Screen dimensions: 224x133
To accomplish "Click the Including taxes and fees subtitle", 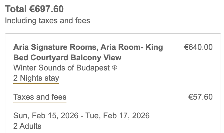I will (x=48, y=21).
